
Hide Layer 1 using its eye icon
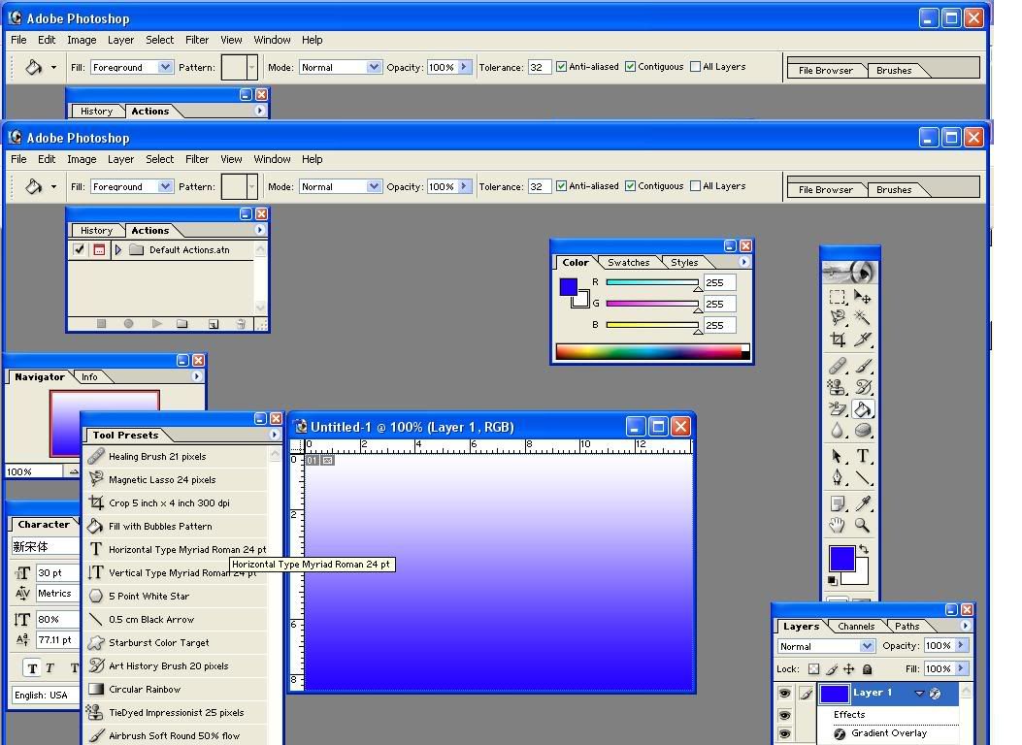coord(785,693)
